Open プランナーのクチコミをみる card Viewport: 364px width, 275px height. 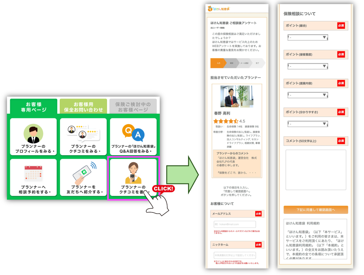[x=83, y=137]
